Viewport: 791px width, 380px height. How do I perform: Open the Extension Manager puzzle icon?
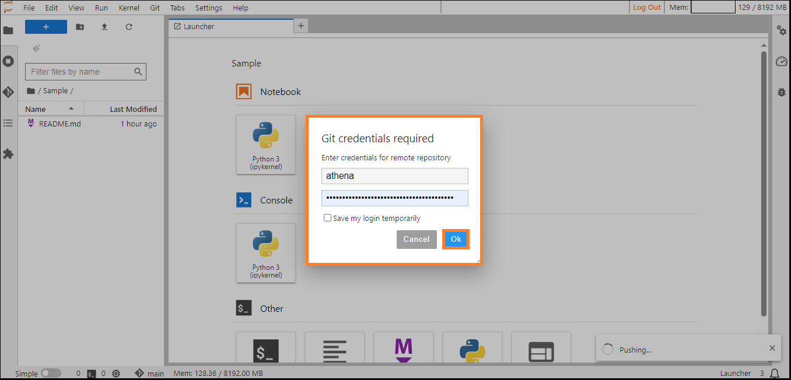[x=8, y=154]
